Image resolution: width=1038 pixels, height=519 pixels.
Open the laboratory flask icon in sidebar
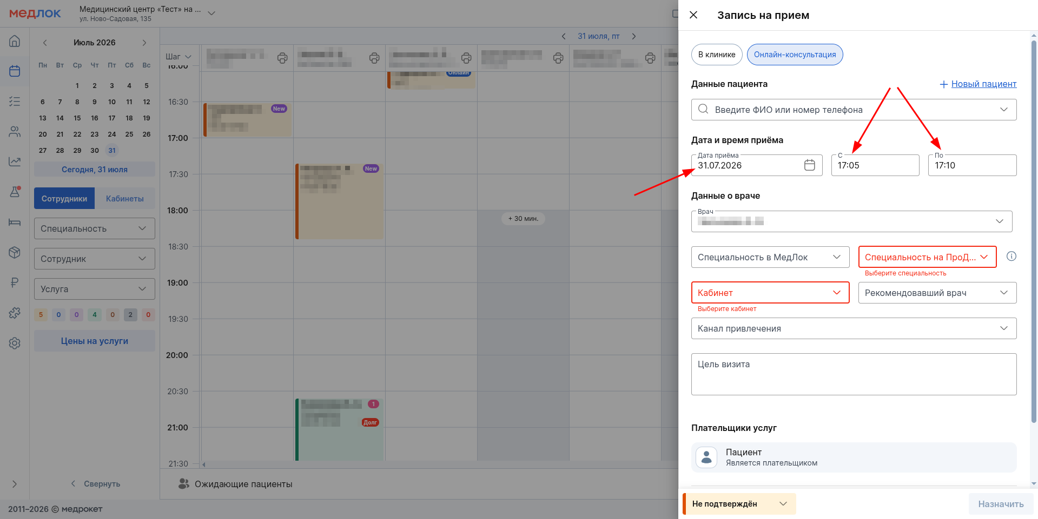tap(15, 192)
